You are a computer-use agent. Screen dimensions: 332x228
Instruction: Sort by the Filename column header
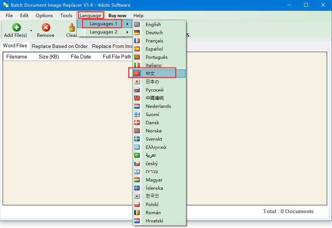pos(19,57)
